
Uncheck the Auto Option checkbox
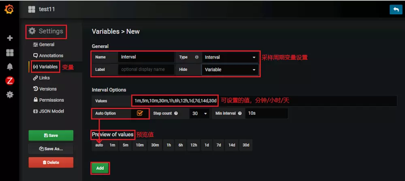click(x=140, y=113)
